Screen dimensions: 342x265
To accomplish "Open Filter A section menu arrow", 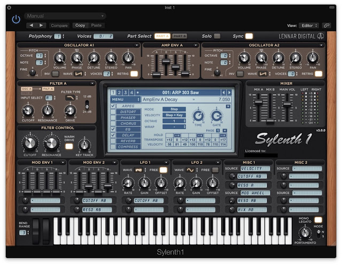I will tap(92, 84).
